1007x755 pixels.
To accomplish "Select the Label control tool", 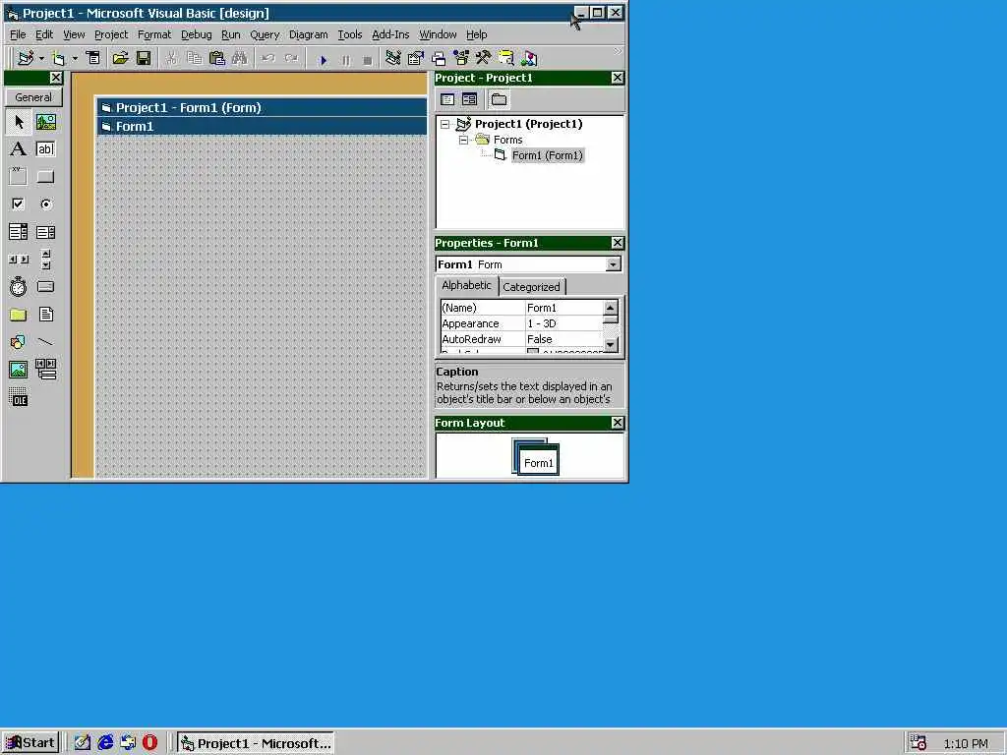I will 19,149.
